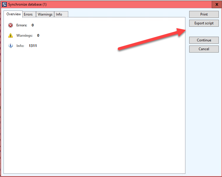Click the Print button

click(204, 14)
